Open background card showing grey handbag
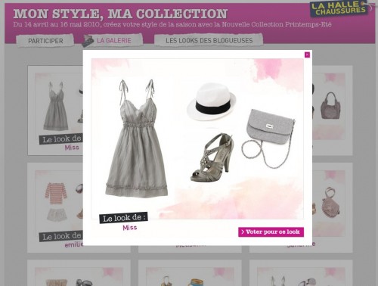This screenshot has width=378, height=286. coord(332,110)
